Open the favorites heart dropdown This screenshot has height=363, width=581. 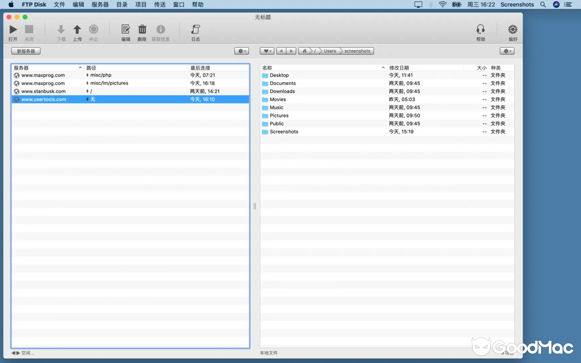tap(266, 51)
